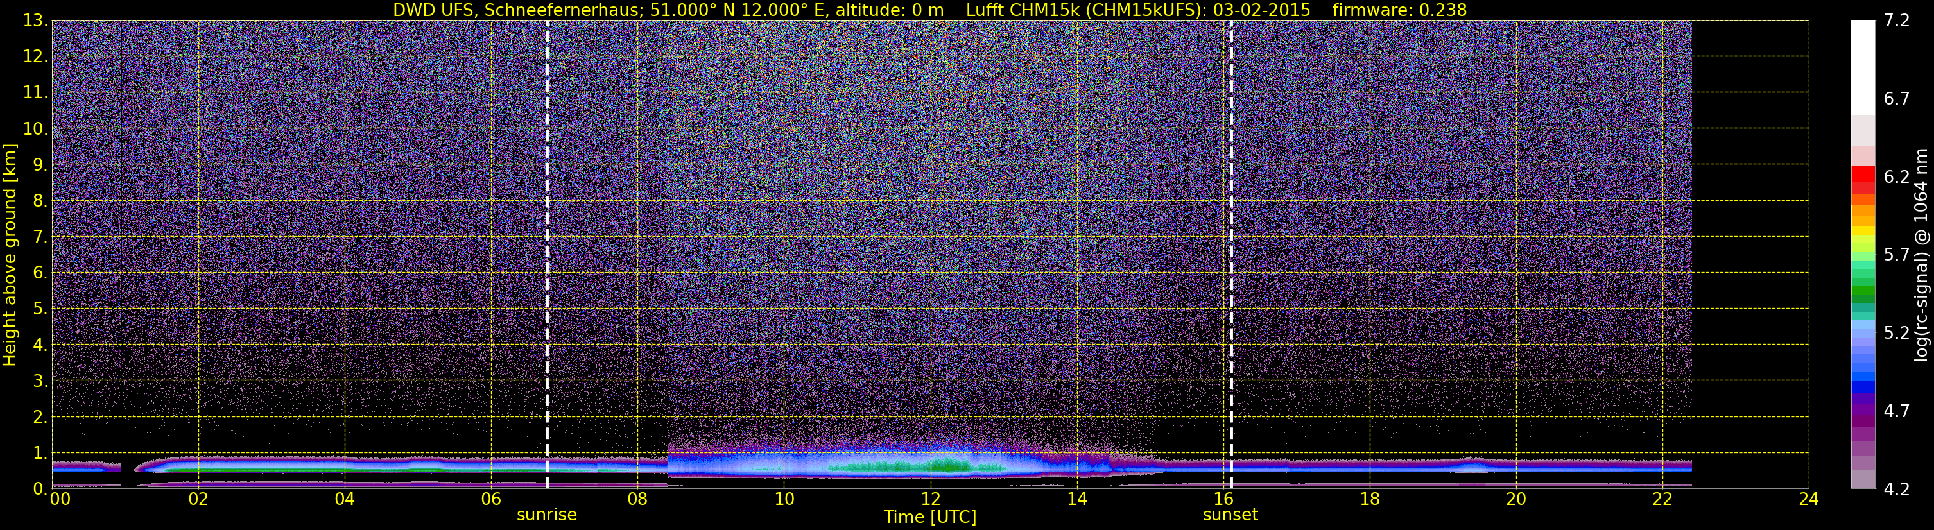Click the height axis tick label '13.'
Image resolution: width=1934 pixels, height=530 pixels.
(35, 21)
